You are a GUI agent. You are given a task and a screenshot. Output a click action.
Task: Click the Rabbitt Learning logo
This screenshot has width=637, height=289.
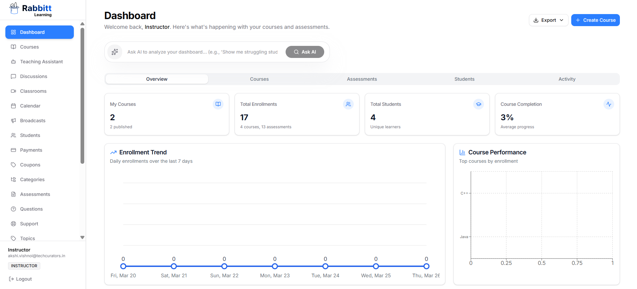(31, 10)
